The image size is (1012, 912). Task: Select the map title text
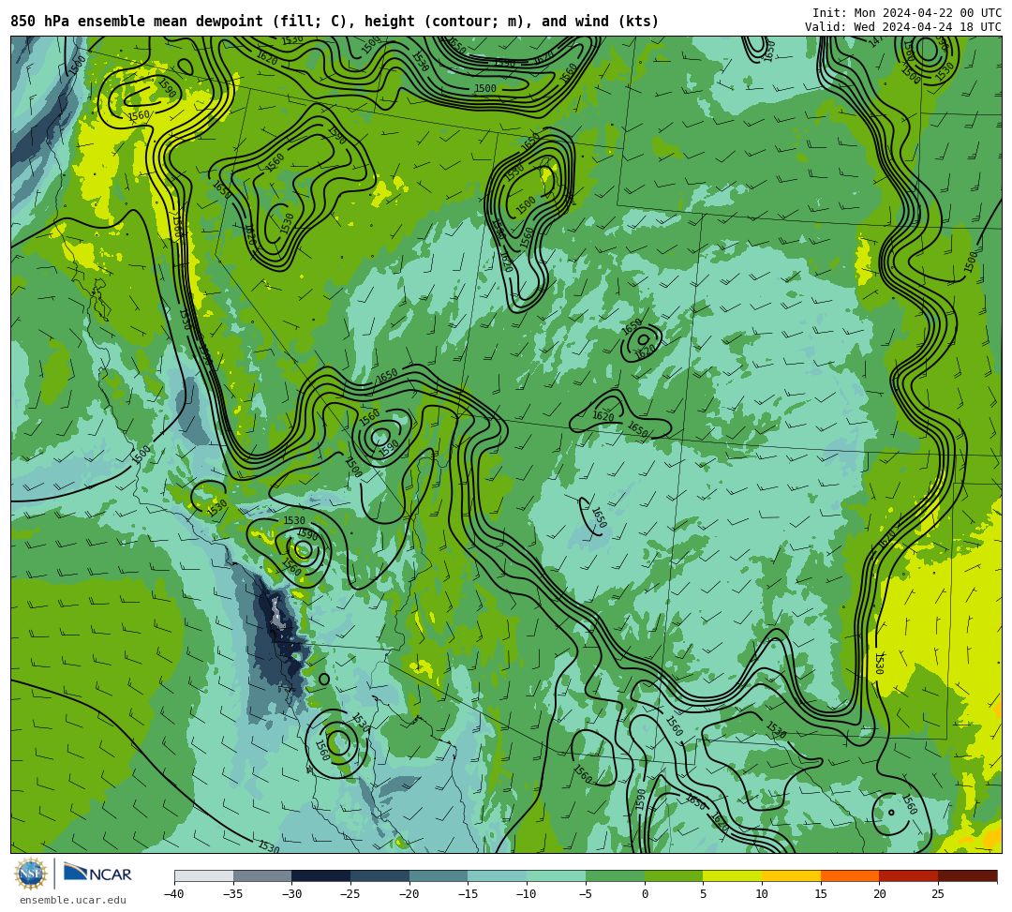(335, 22)
